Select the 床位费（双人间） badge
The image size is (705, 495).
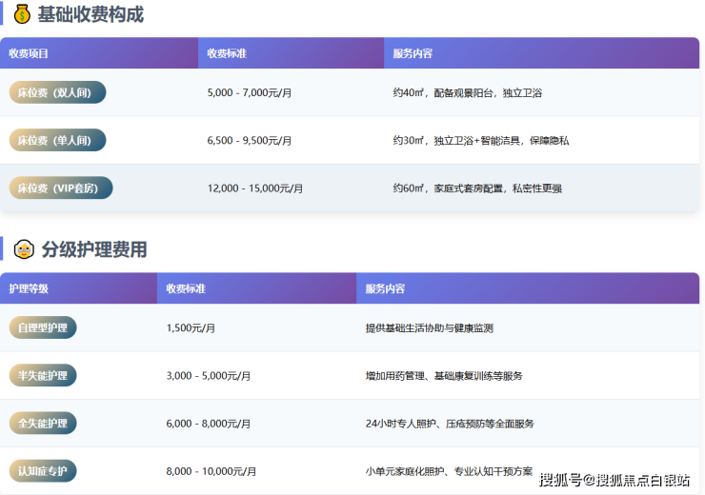tap(57, 92)
